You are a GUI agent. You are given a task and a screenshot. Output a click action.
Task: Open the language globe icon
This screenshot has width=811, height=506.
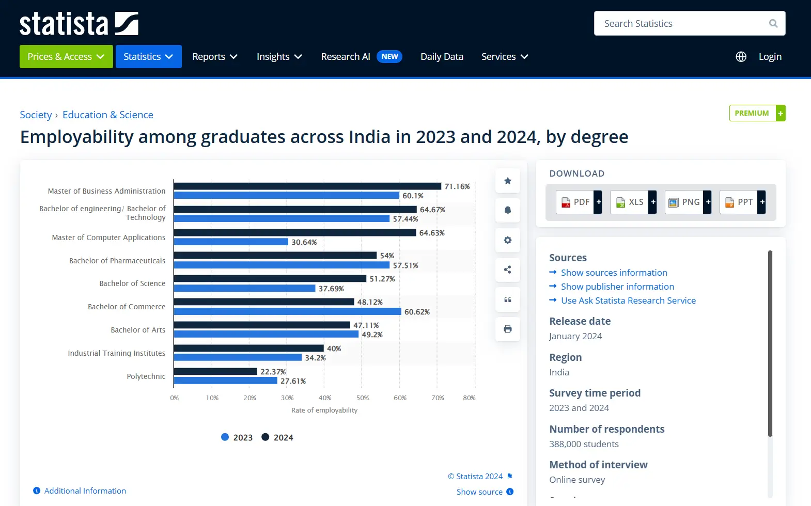(x=741, y=57)
